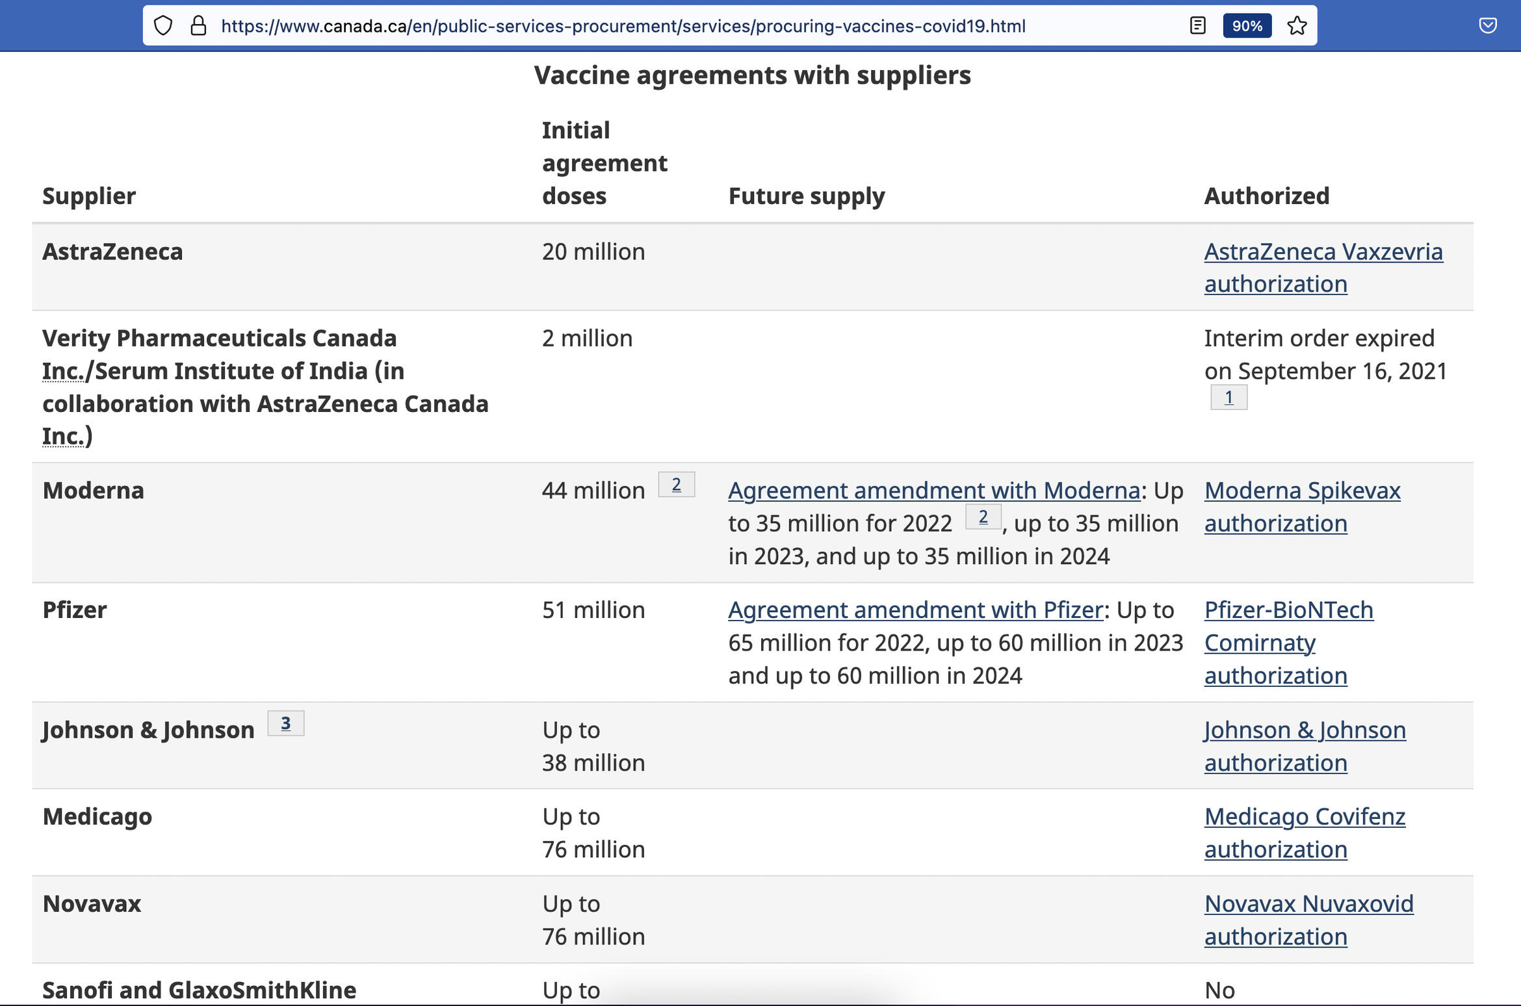The image size is (1521, 1006).
Task: Open footnote 3 beside Johnson & Johnson
Action: tap(285, 724)
